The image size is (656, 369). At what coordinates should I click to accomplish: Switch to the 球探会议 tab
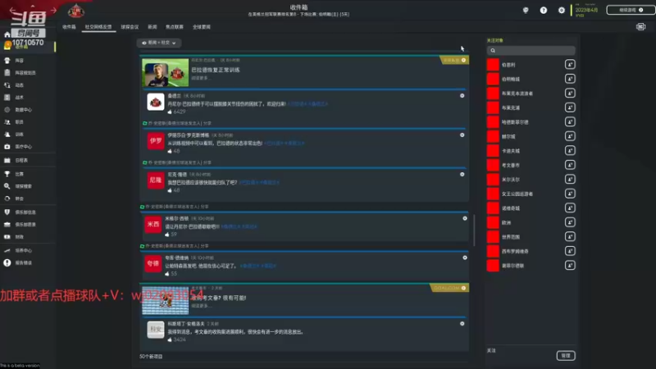coord(130,27)
